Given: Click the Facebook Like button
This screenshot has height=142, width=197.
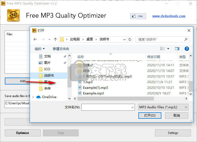Looking at the screenshot, I should point(138,16).
